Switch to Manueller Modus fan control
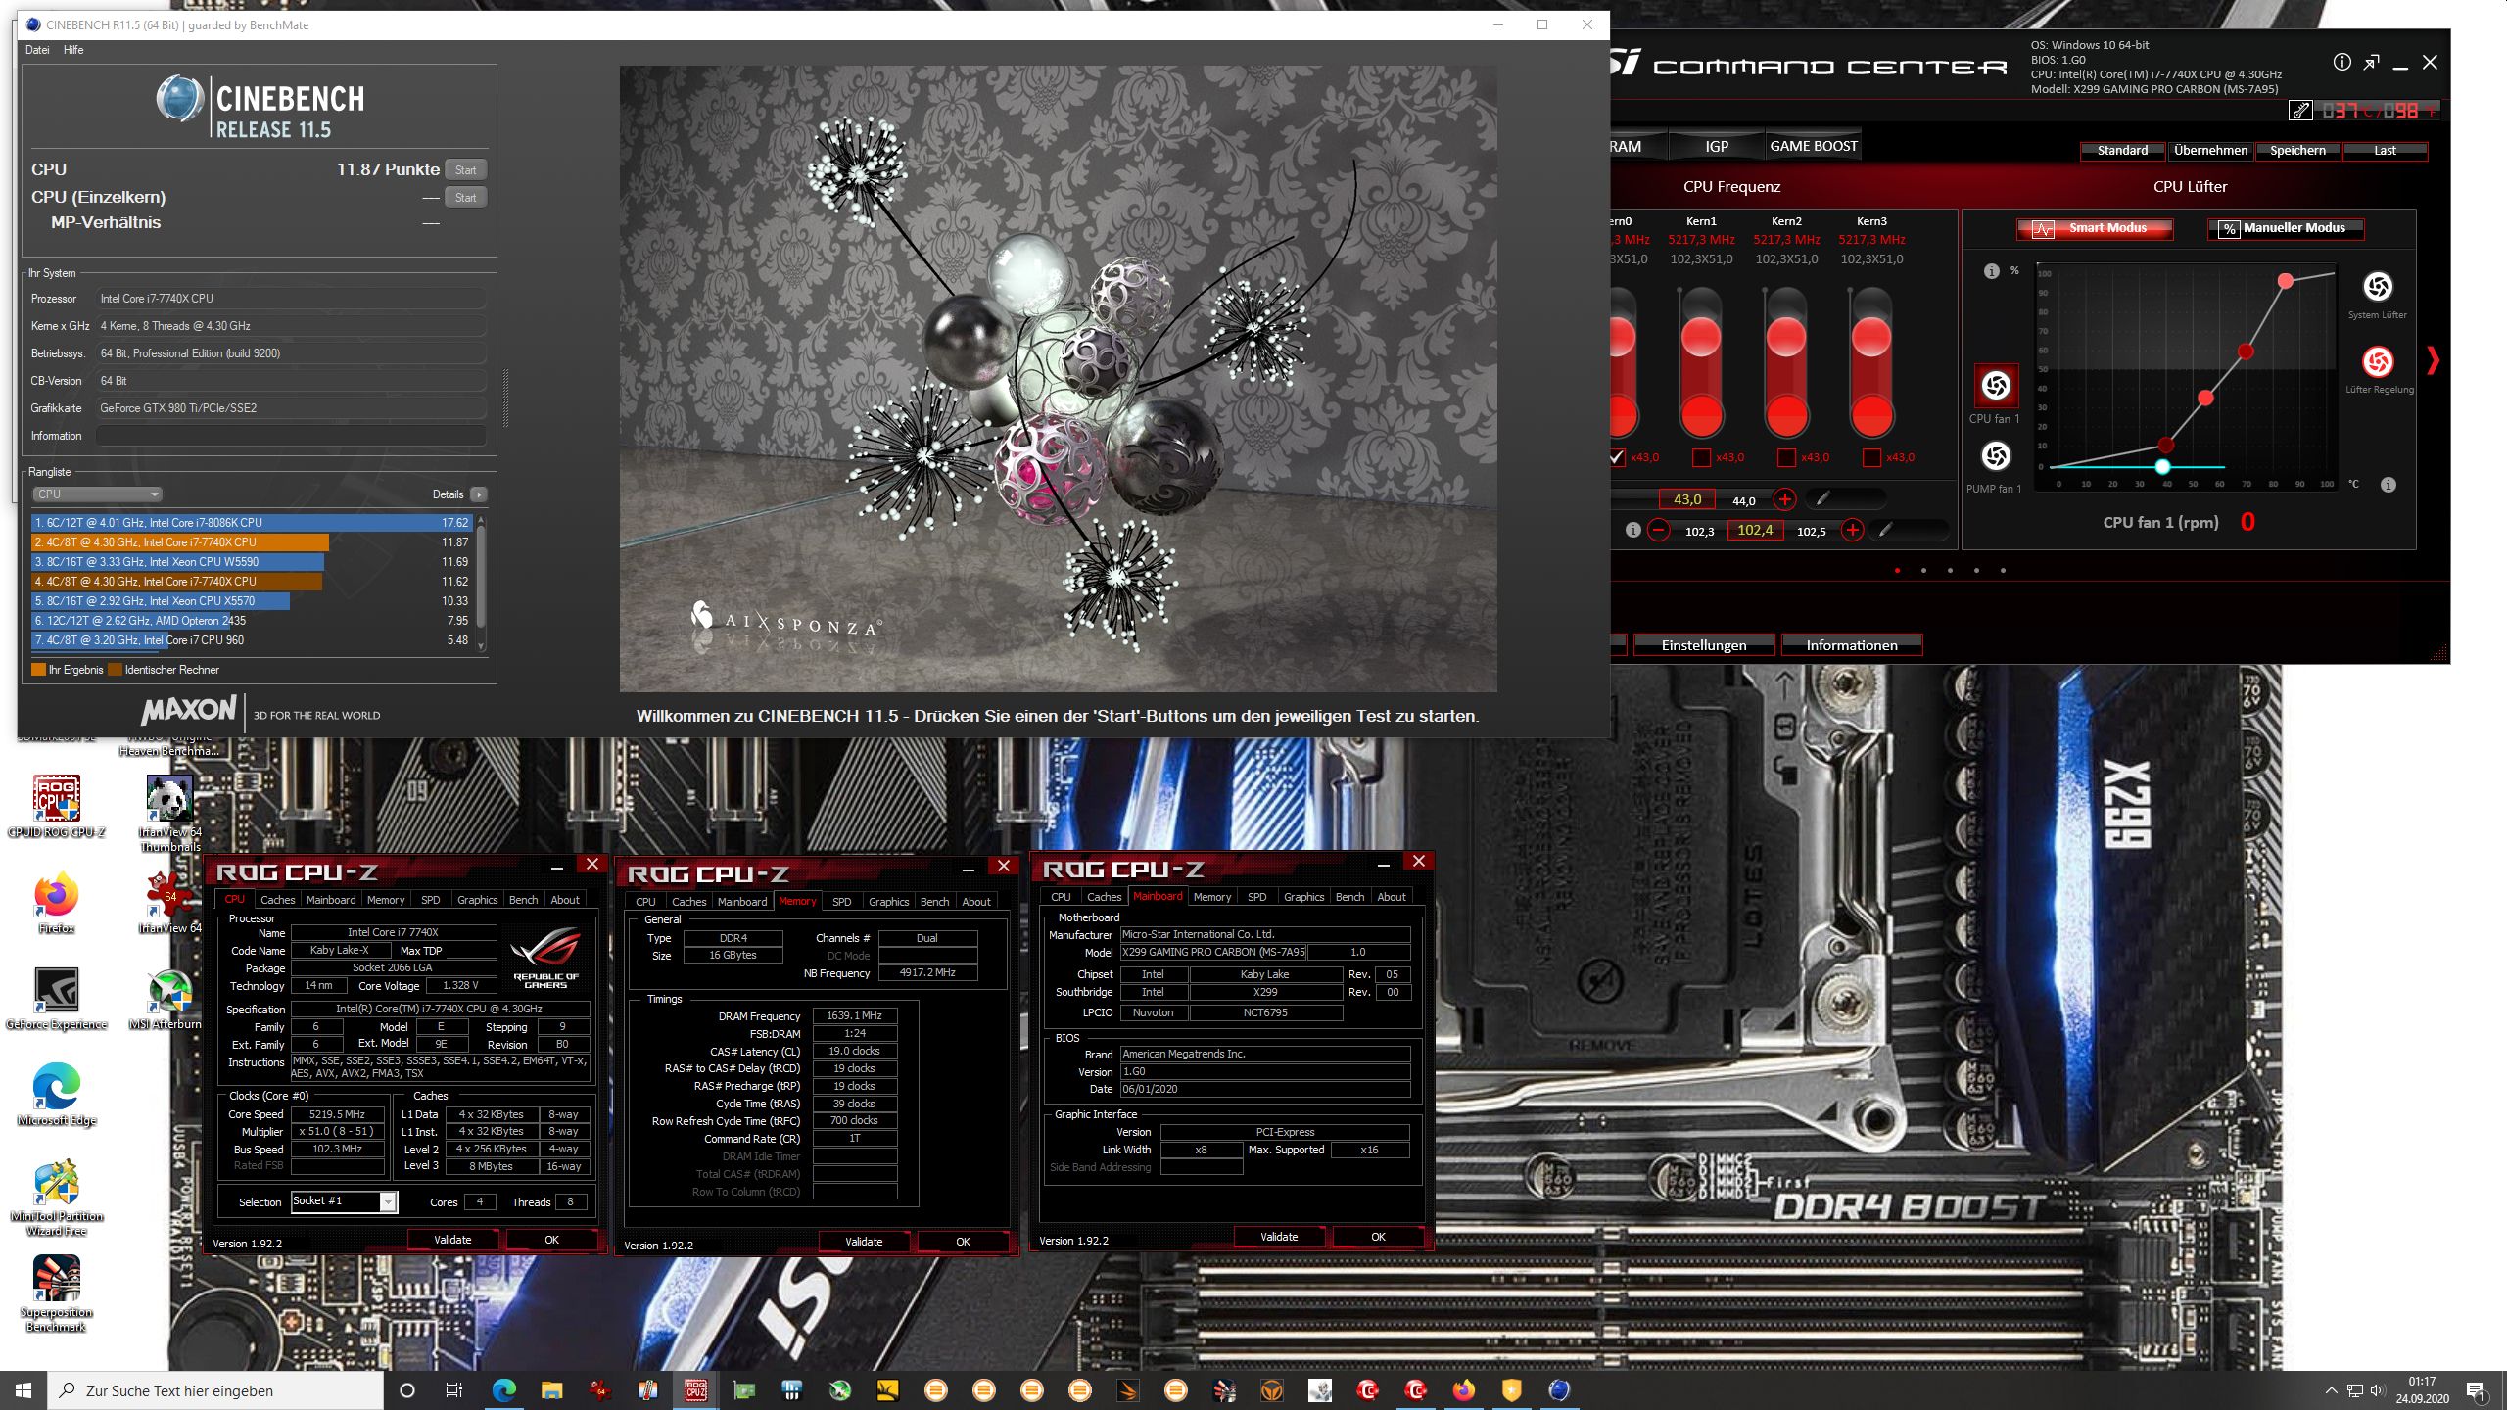Viewport: 2507px width, 1410px height. click(x=2285, y=229)
